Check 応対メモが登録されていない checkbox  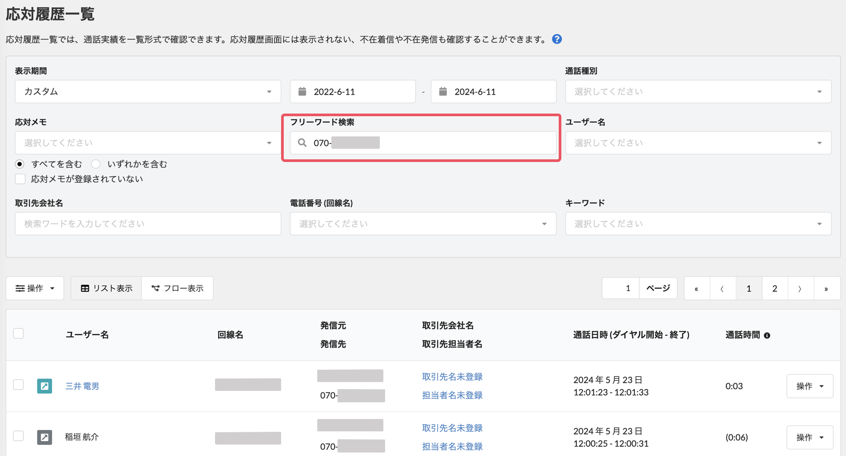[x=20, y=179]
